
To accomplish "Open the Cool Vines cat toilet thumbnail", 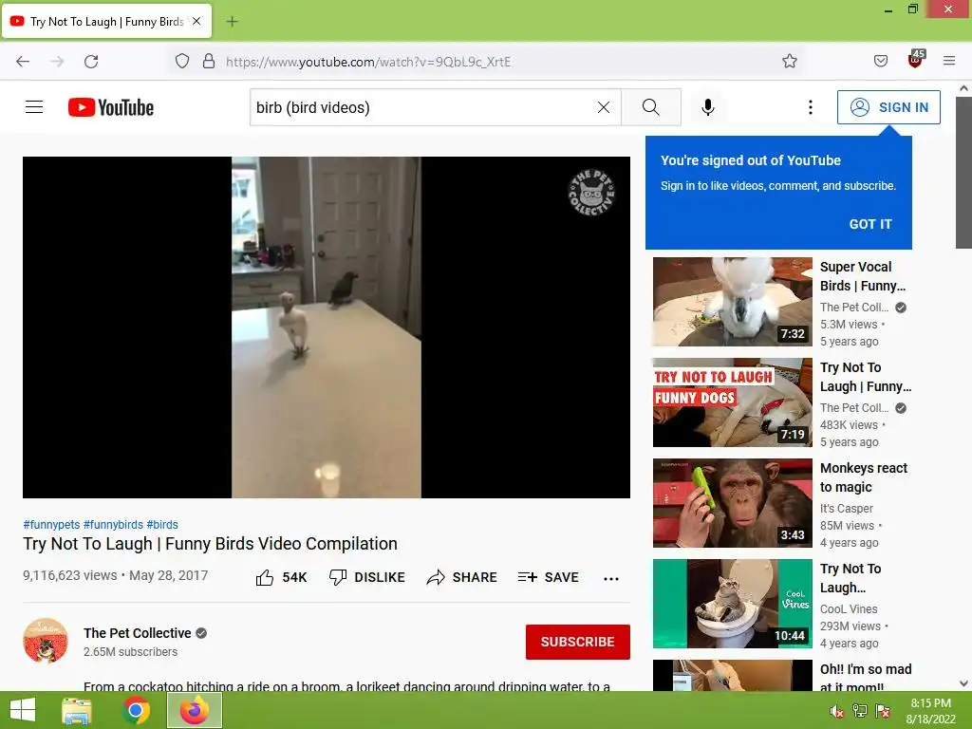I will [732, 604].
